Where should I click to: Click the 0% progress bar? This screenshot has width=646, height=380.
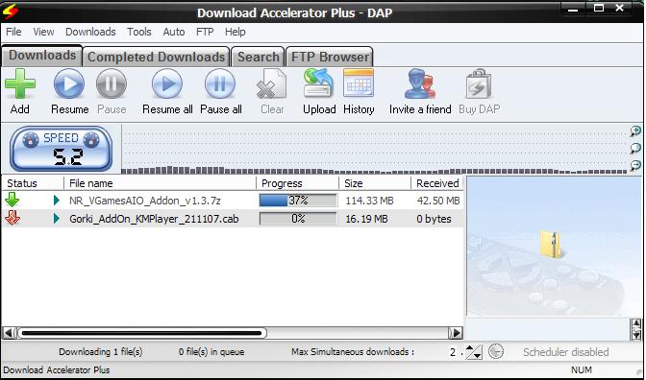[298, 219]
